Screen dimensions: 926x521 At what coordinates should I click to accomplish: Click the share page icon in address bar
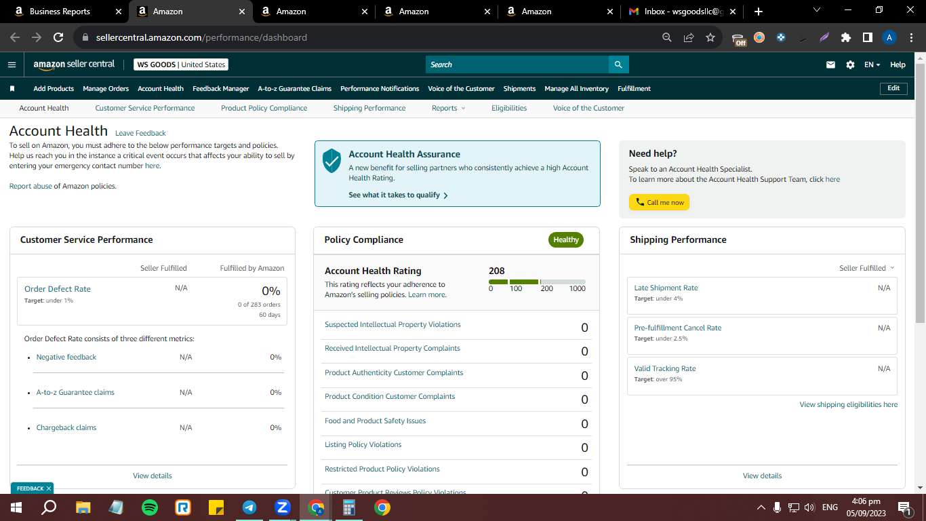689,38
